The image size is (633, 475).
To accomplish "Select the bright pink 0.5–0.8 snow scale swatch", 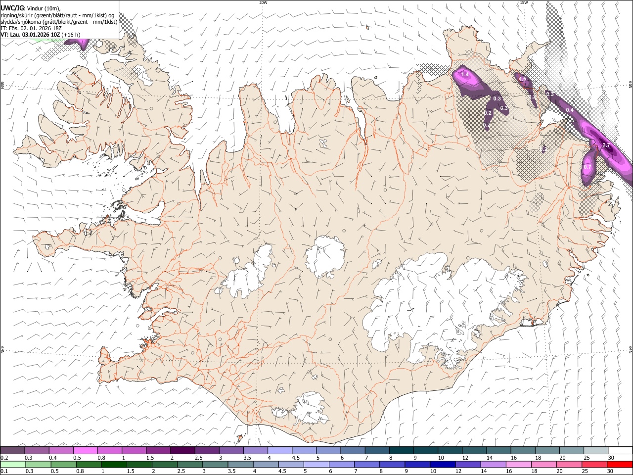I will coord(85,450).
